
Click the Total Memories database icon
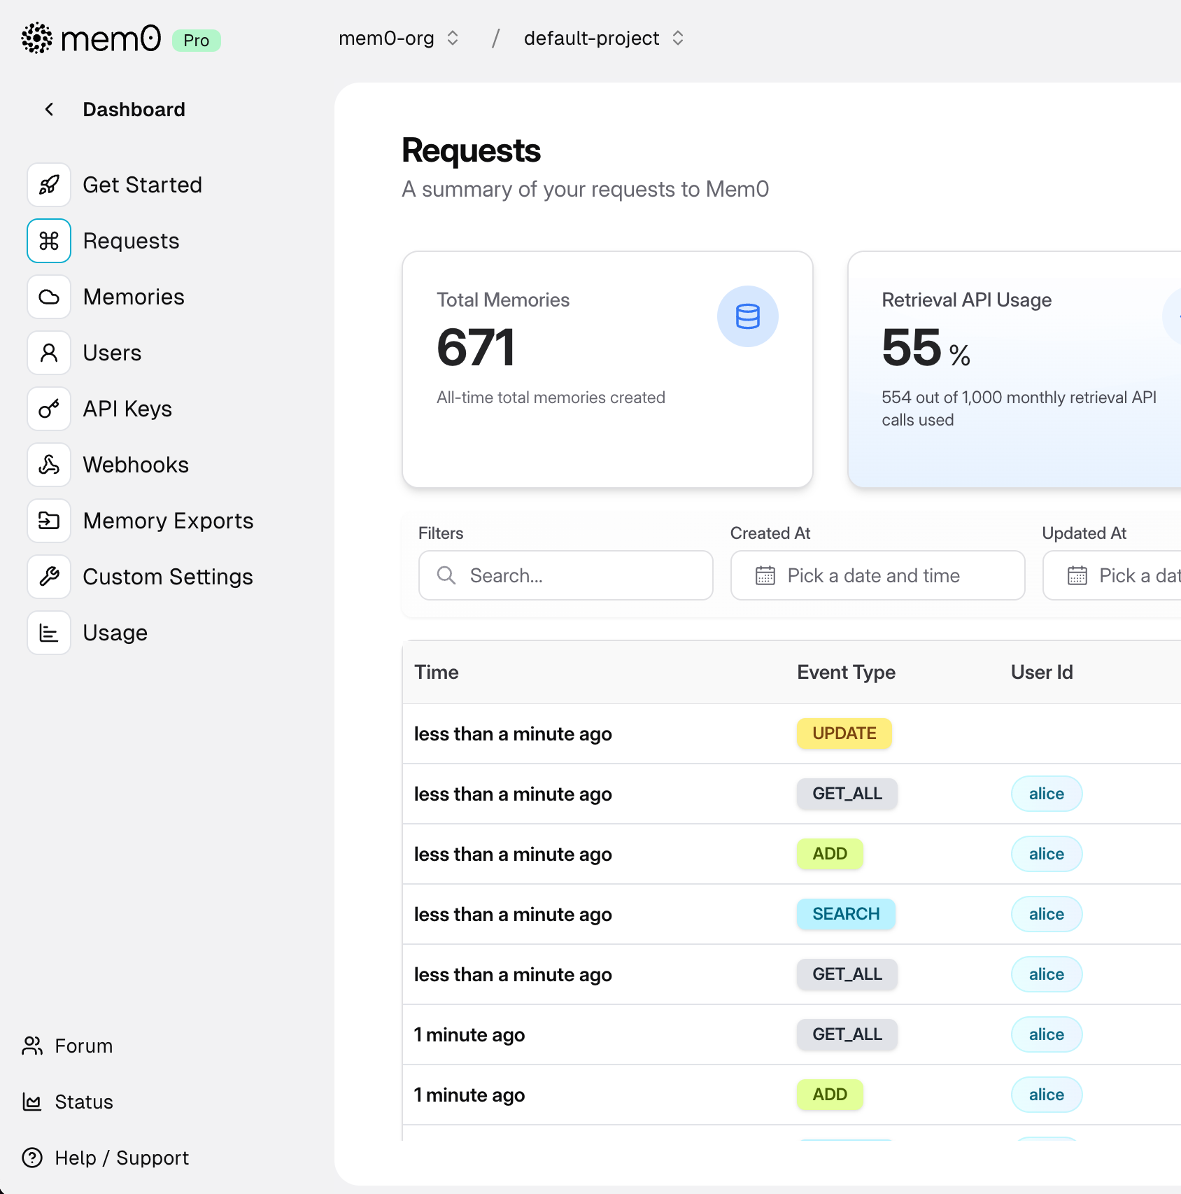pos(748,316)
